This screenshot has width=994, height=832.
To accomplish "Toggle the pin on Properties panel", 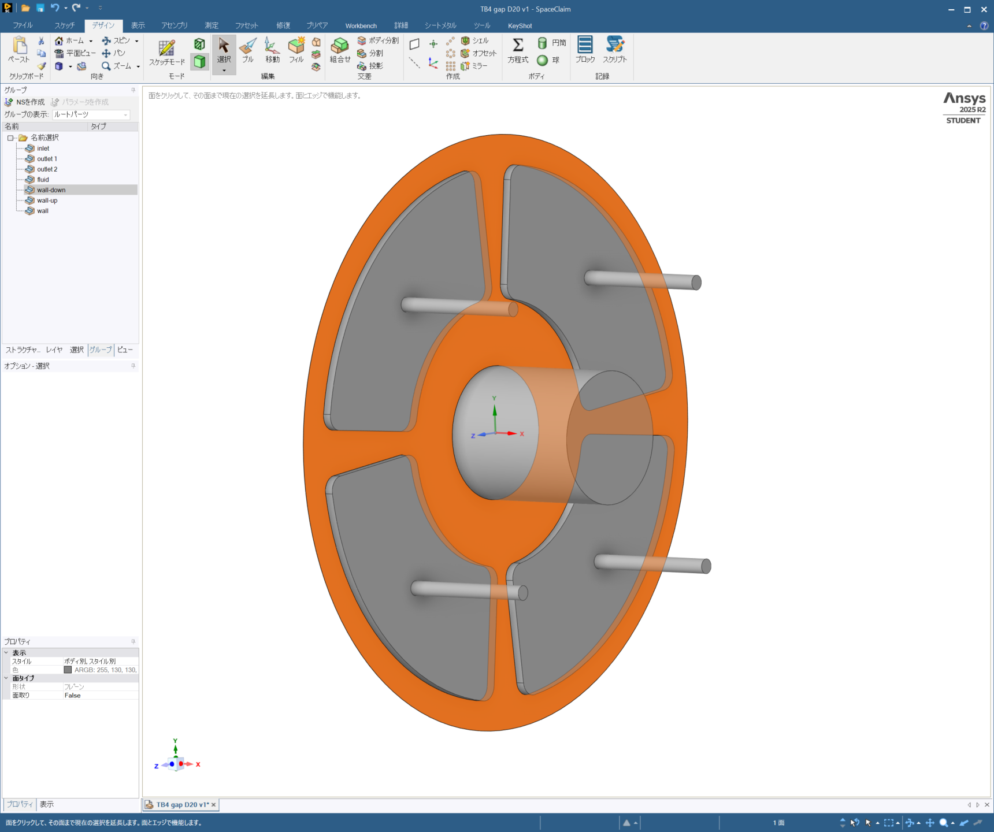I will 133,641.
